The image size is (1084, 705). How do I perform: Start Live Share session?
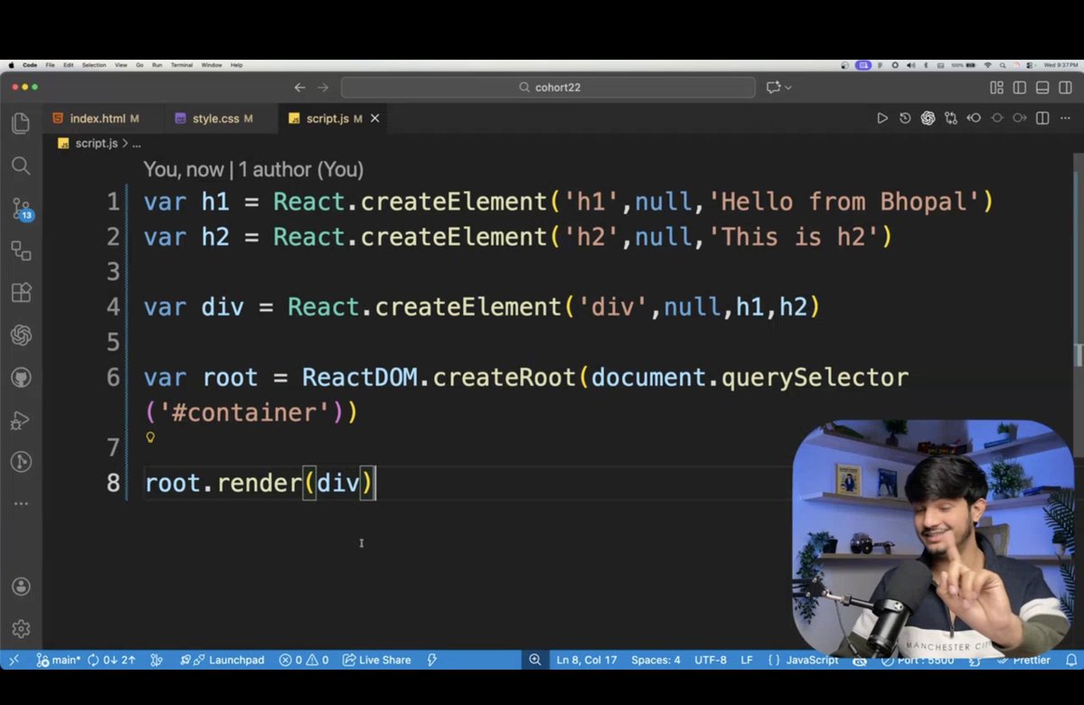tap(377, 660)
